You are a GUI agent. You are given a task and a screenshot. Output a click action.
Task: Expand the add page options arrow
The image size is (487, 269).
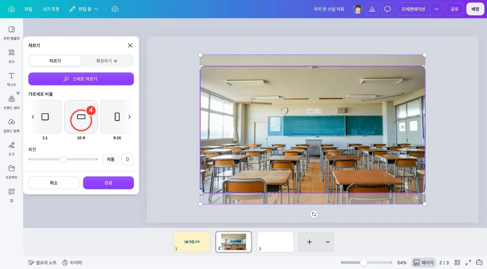point(328,242)
